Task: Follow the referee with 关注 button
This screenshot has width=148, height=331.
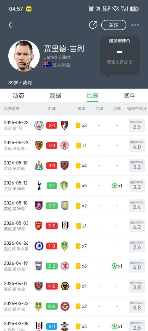Action: tap(114, 25)
